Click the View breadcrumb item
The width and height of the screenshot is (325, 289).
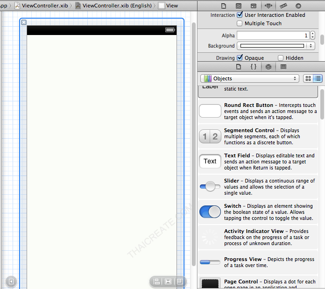pos(168,6)
